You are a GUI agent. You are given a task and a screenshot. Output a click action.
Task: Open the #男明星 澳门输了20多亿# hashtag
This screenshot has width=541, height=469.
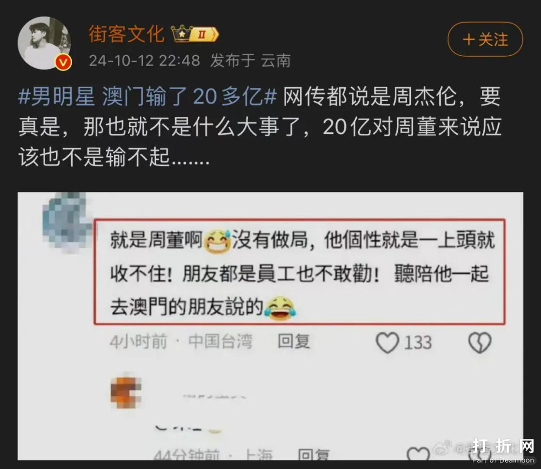tap(148, 96)
